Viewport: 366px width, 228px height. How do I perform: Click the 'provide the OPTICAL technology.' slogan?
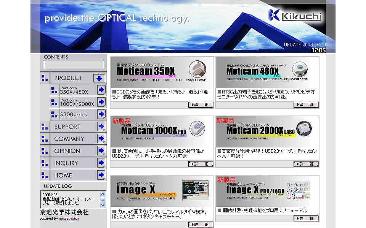pyautogui.click(x=117, y=18)
